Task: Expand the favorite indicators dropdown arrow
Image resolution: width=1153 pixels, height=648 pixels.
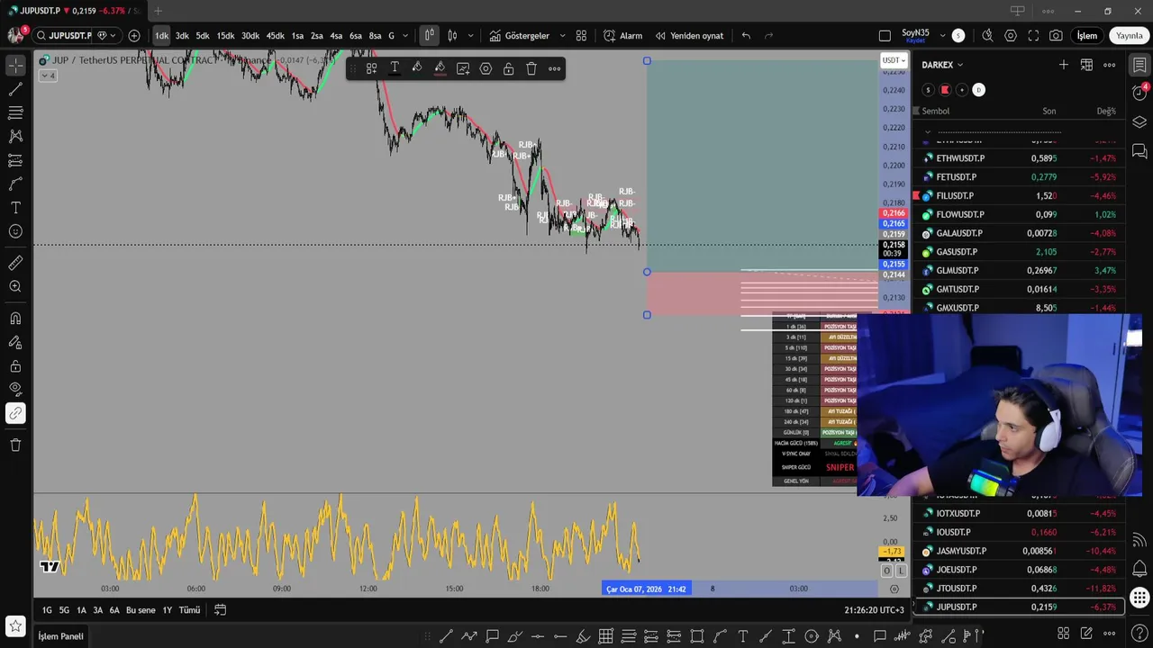Action: pyautogui.click(x=562, y=36)
